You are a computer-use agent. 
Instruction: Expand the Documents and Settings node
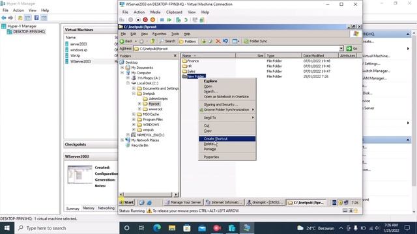[134, 88]
